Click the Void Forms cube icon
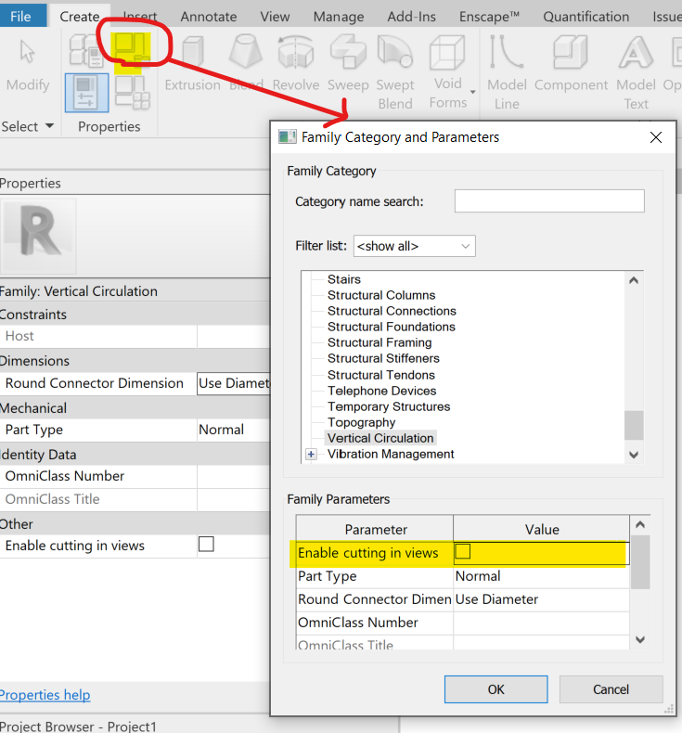Image resolution: width=682 pixels, height=733 pixels. pyautogui.click(x=447, y=52)
